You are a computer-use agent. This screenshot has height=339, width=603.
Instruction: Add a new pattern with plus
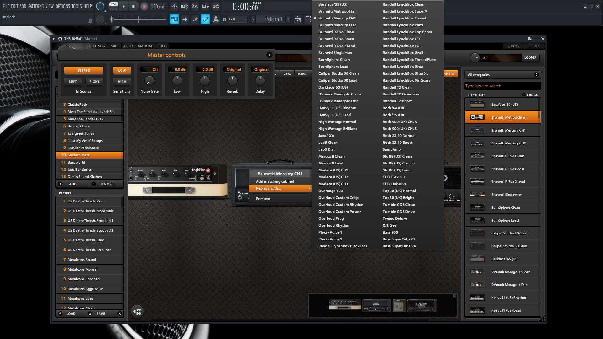tap(288, 19)
